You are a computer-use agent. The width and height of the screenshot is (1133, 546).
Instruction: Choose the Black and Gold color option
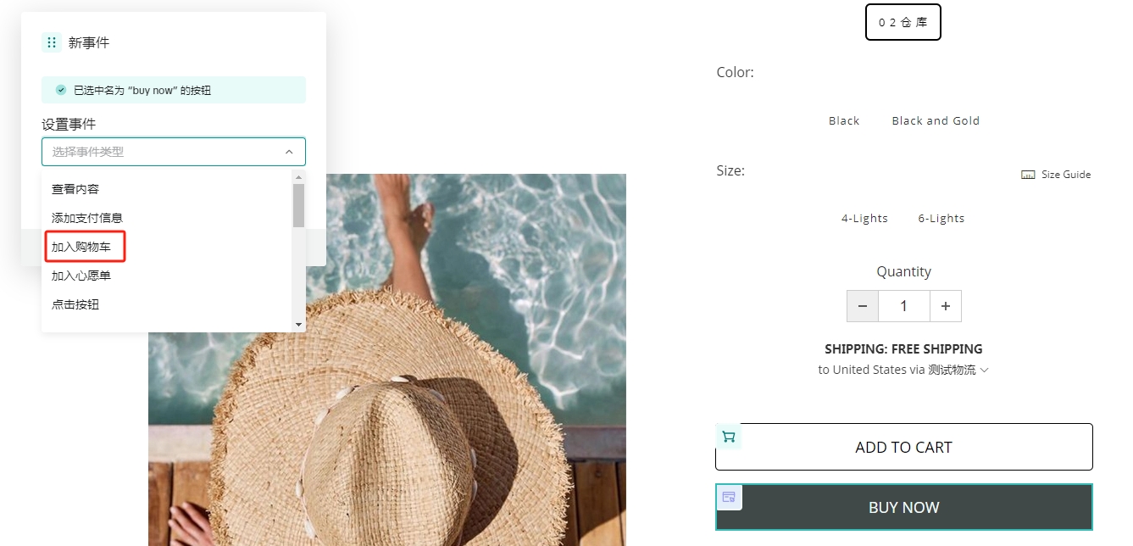click(x=936, y=121)
